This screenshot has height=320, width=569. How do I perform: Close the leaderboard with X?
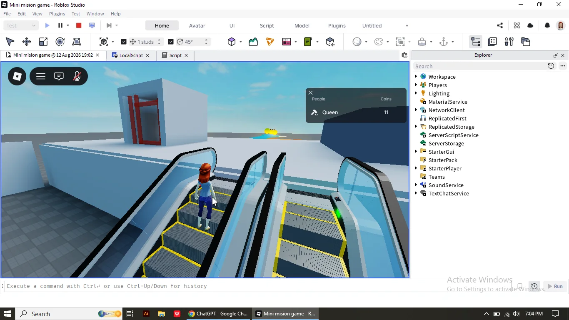[x=311, y=93]
